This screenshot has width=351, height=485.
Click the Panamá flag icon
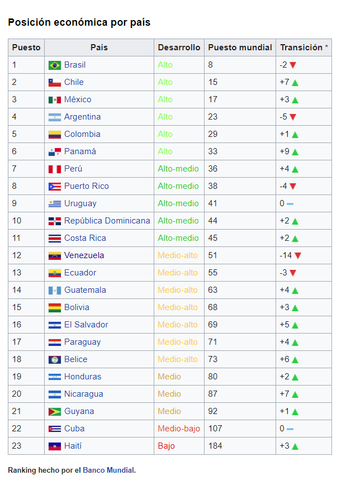coord(54,152)
